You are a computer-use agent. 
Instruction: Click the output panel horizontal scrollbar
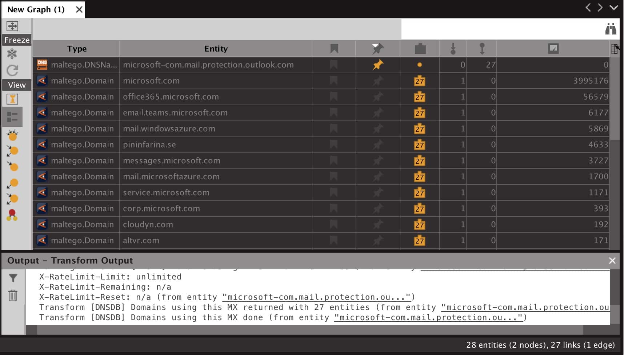coord(310,330)
